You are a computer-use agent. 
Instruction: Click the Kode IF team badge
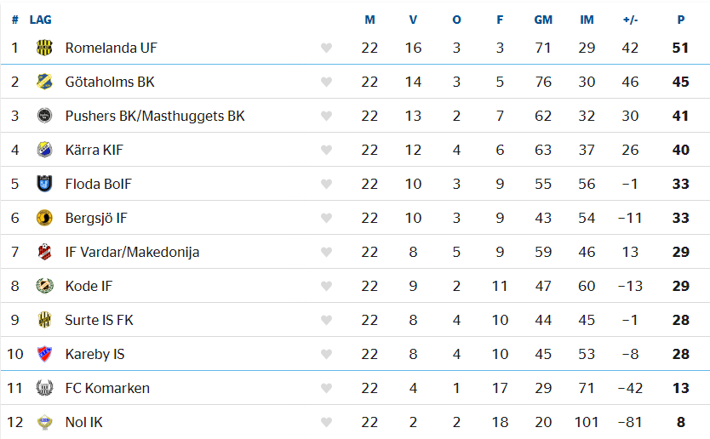tap(44, 286)
